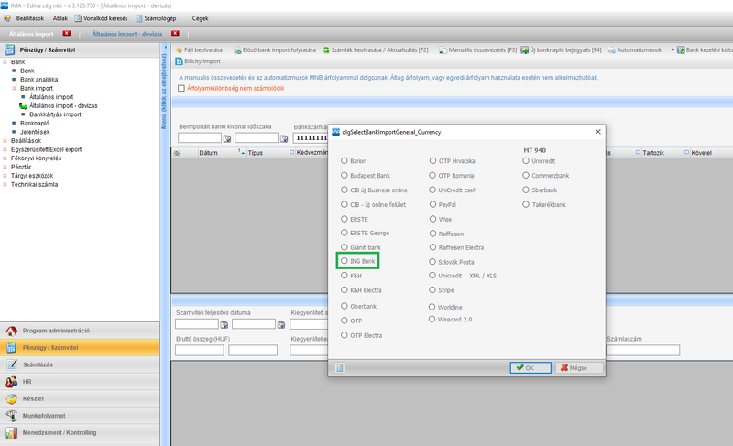Open the Ablak menu
This screenshot has width=733, height=446.
60,18
